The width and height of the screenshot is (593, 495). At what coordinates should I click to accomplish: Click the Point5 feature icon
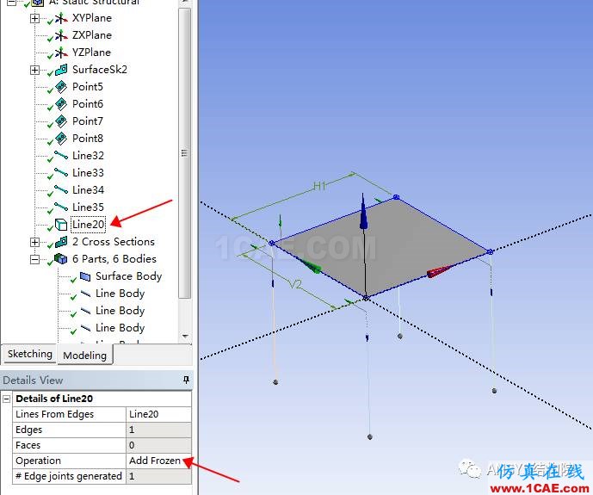point(61,87)
